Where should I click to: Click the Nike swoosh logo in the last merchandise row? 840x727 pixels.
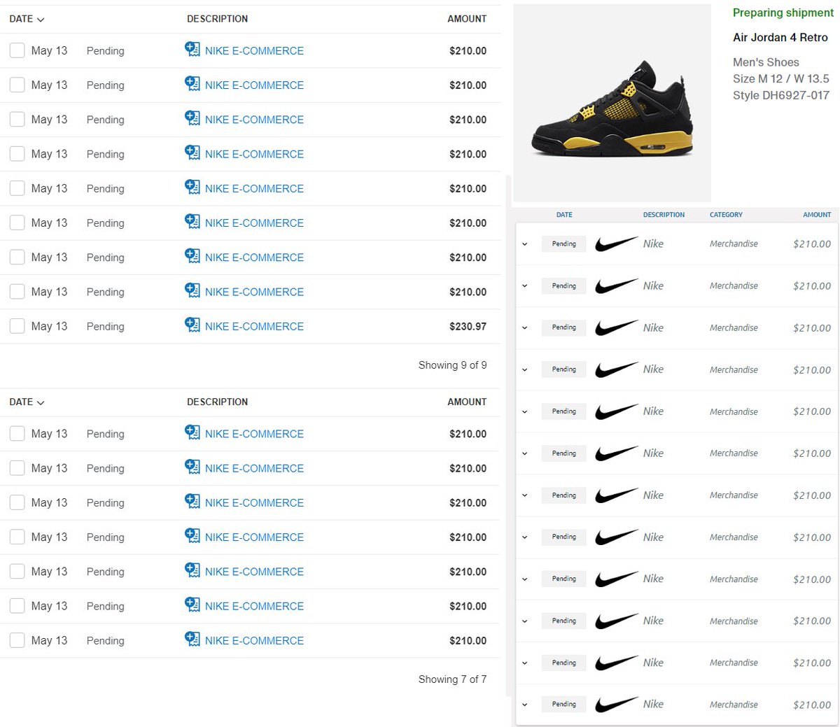point(617,704)
